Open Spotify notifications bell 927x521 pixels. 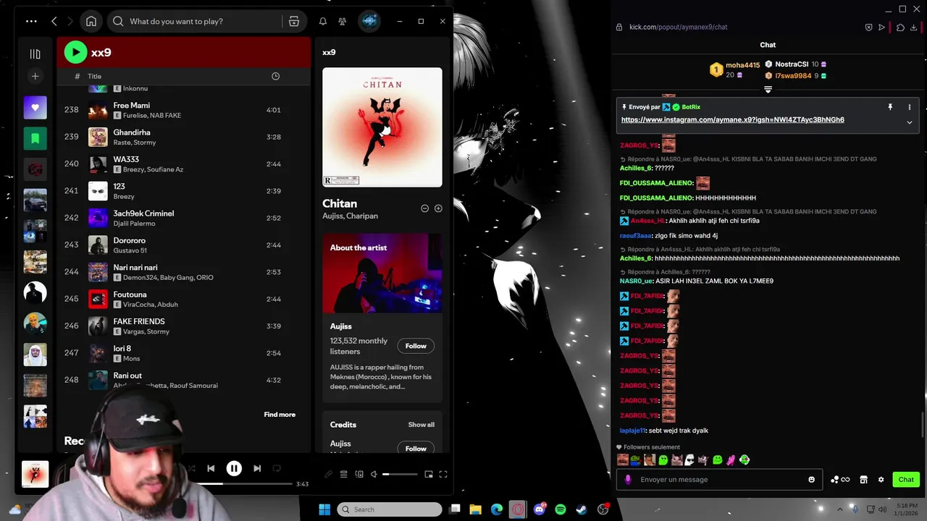tap(323, 21)
